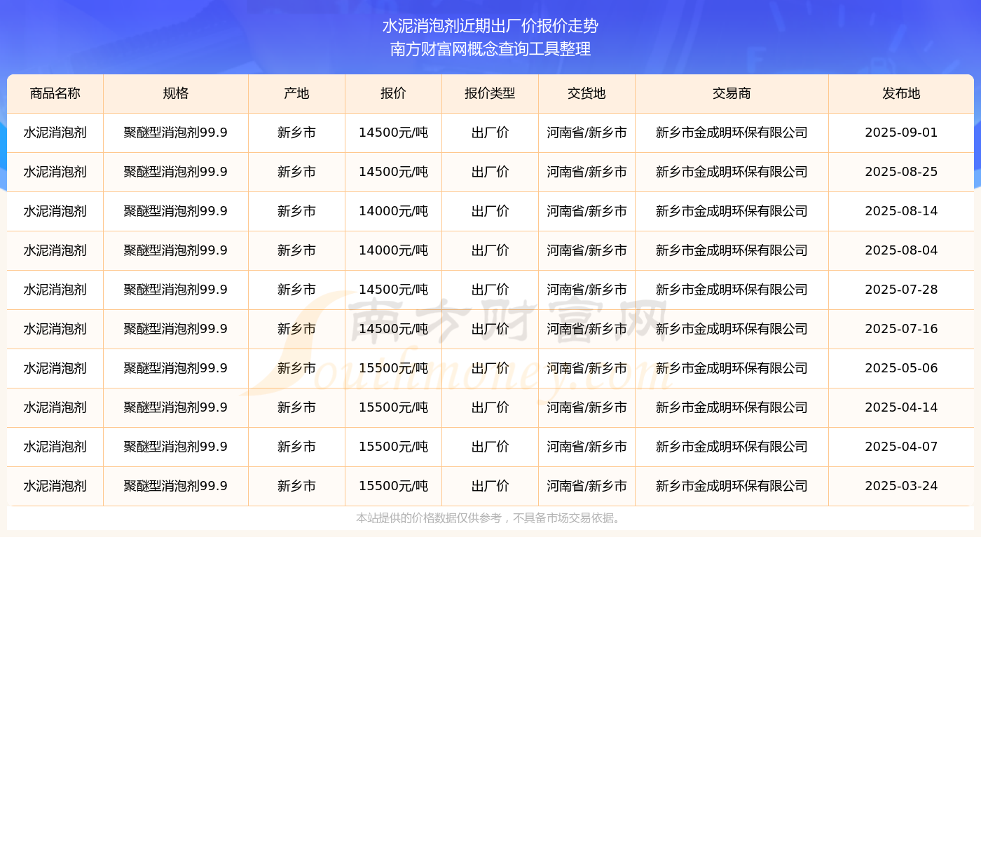Click the 商品名称 column header
Image resolution: width=981 pixels, height=845 pixels.
[55, 93]
